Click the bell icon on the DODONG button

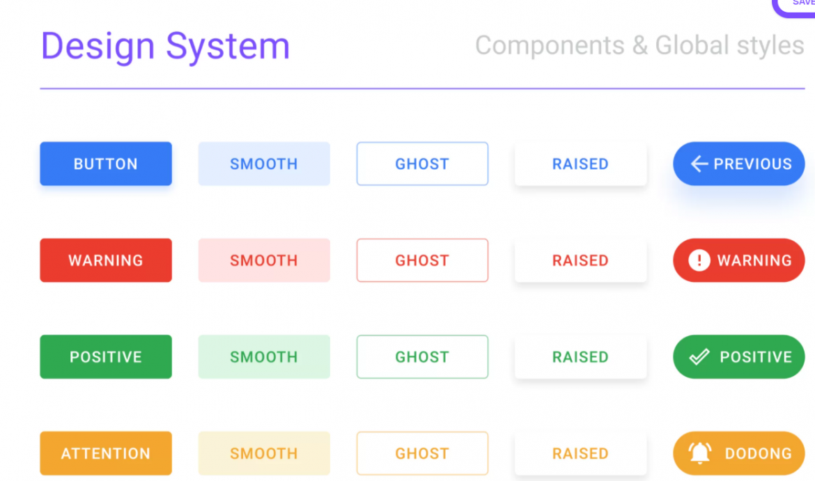point(699,453)
